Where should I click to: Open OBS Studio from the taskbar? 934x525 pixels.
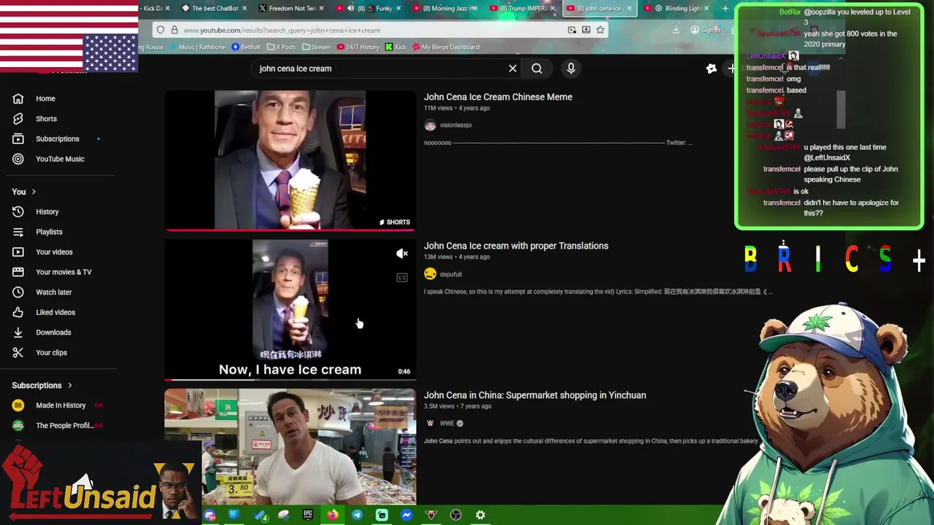click(x=456, y=515)
